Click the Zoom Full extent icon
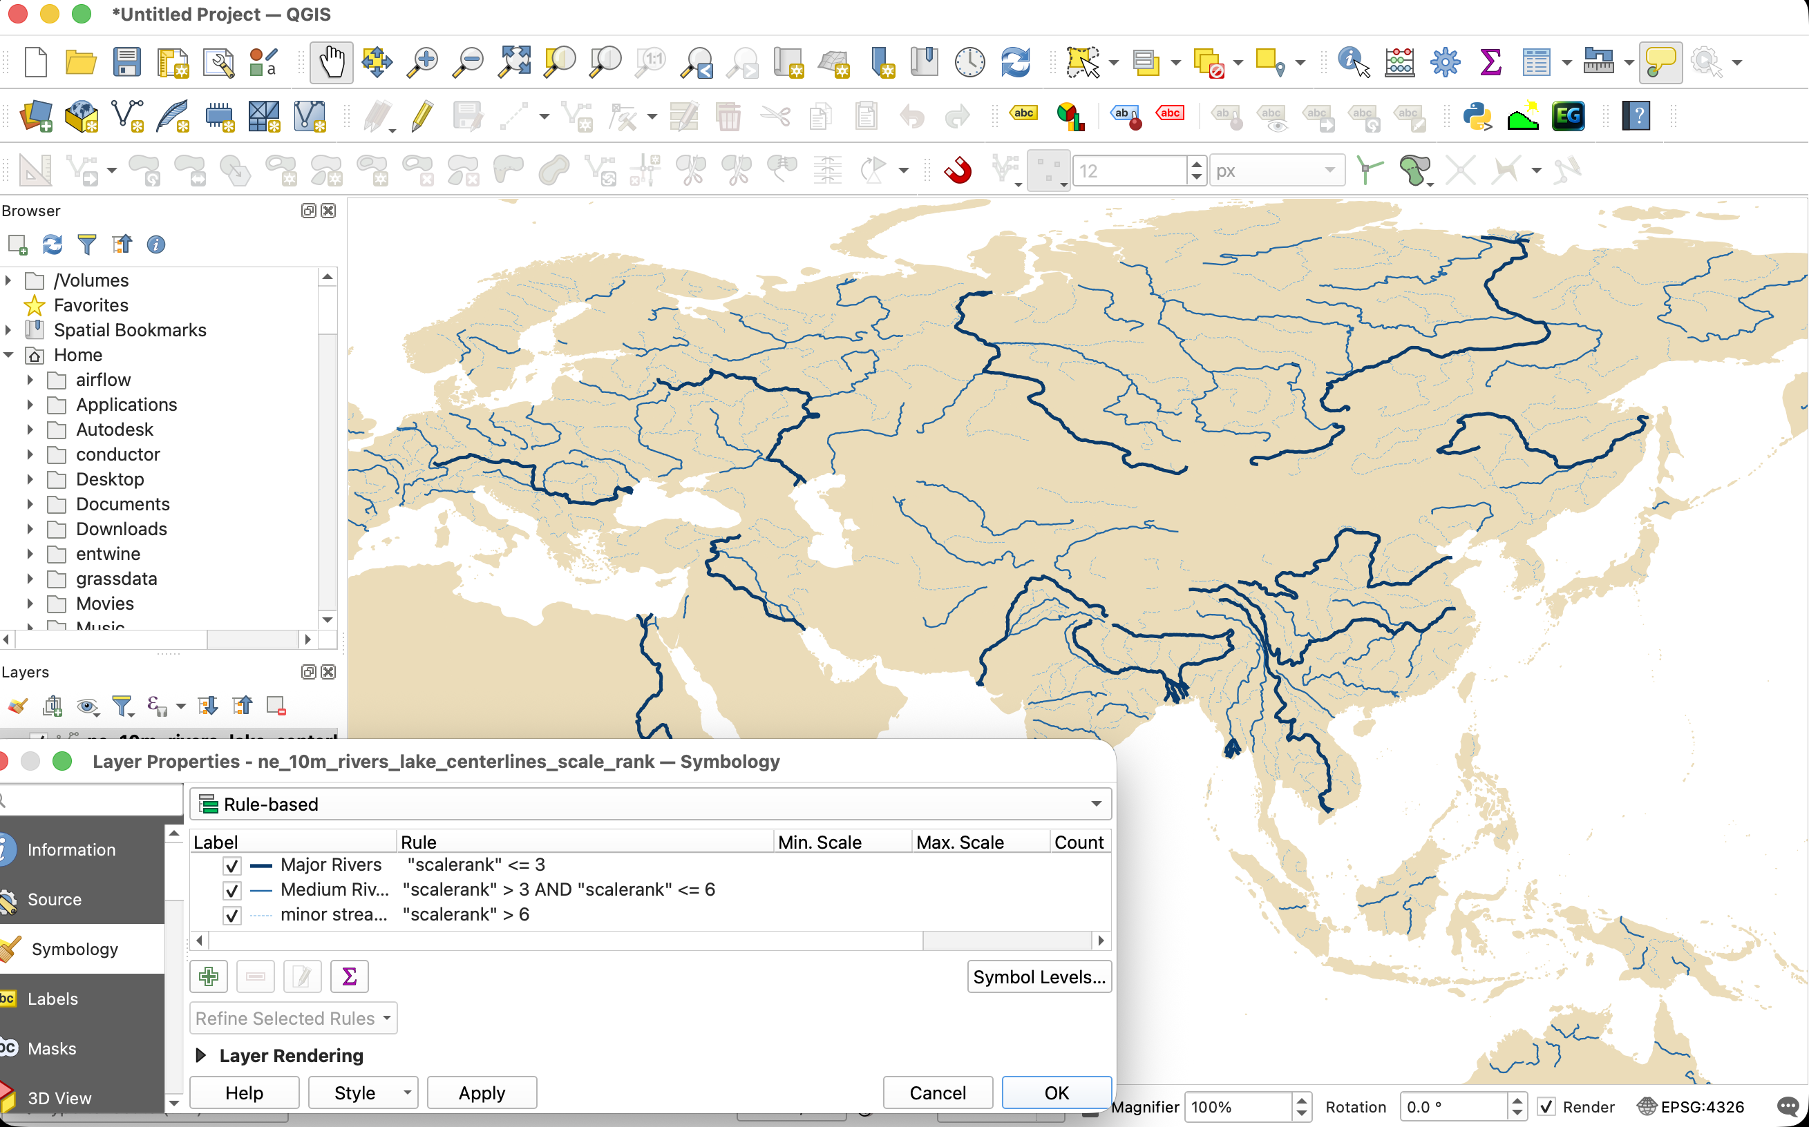The width and height of the screenshot is (1809, 1127). (x=515, y=62)
